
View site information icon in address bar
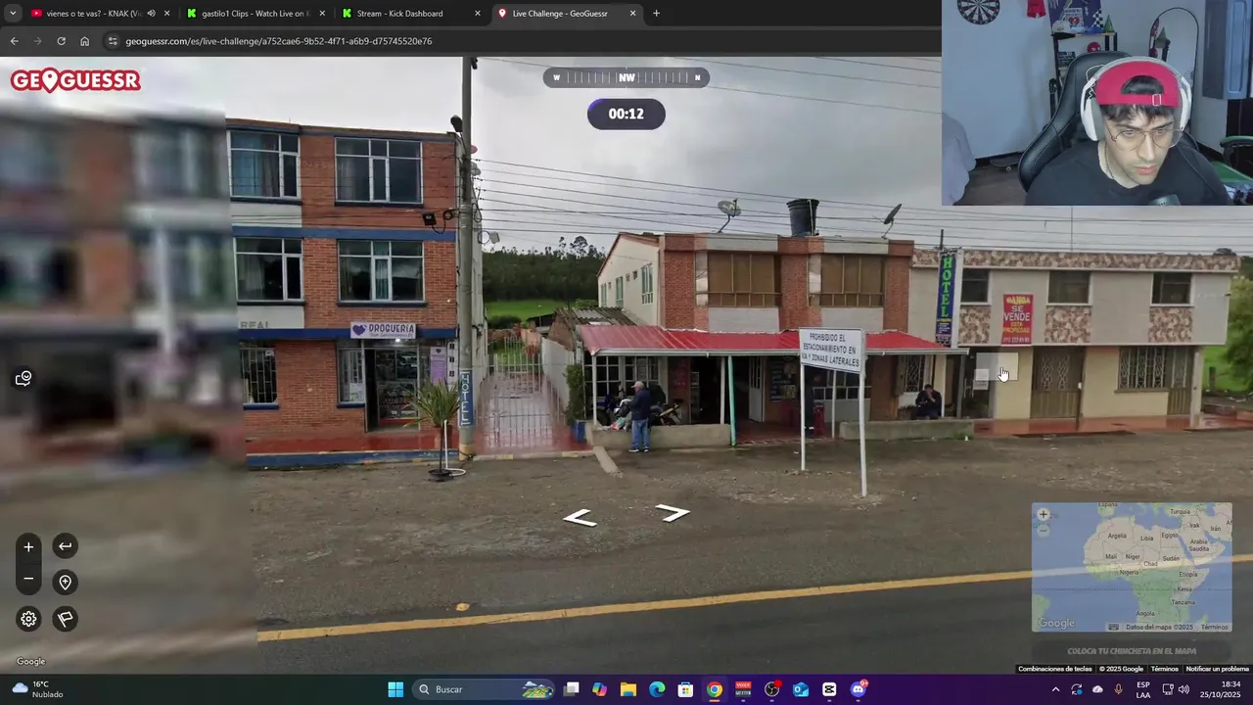[113, 41]
